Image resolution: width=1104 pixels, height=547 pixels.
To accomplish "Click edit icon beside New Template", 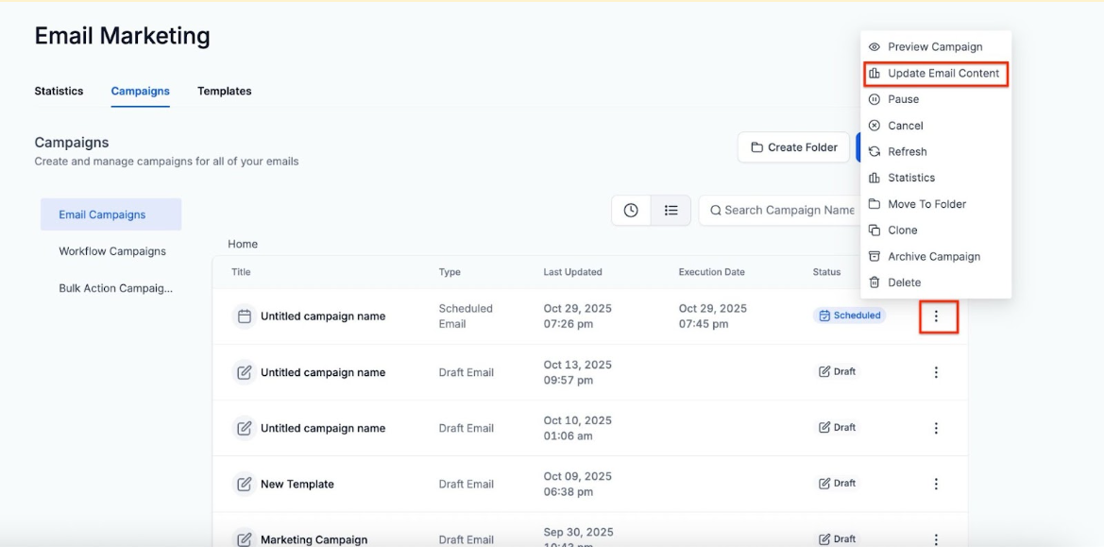I will coord(244,484).
